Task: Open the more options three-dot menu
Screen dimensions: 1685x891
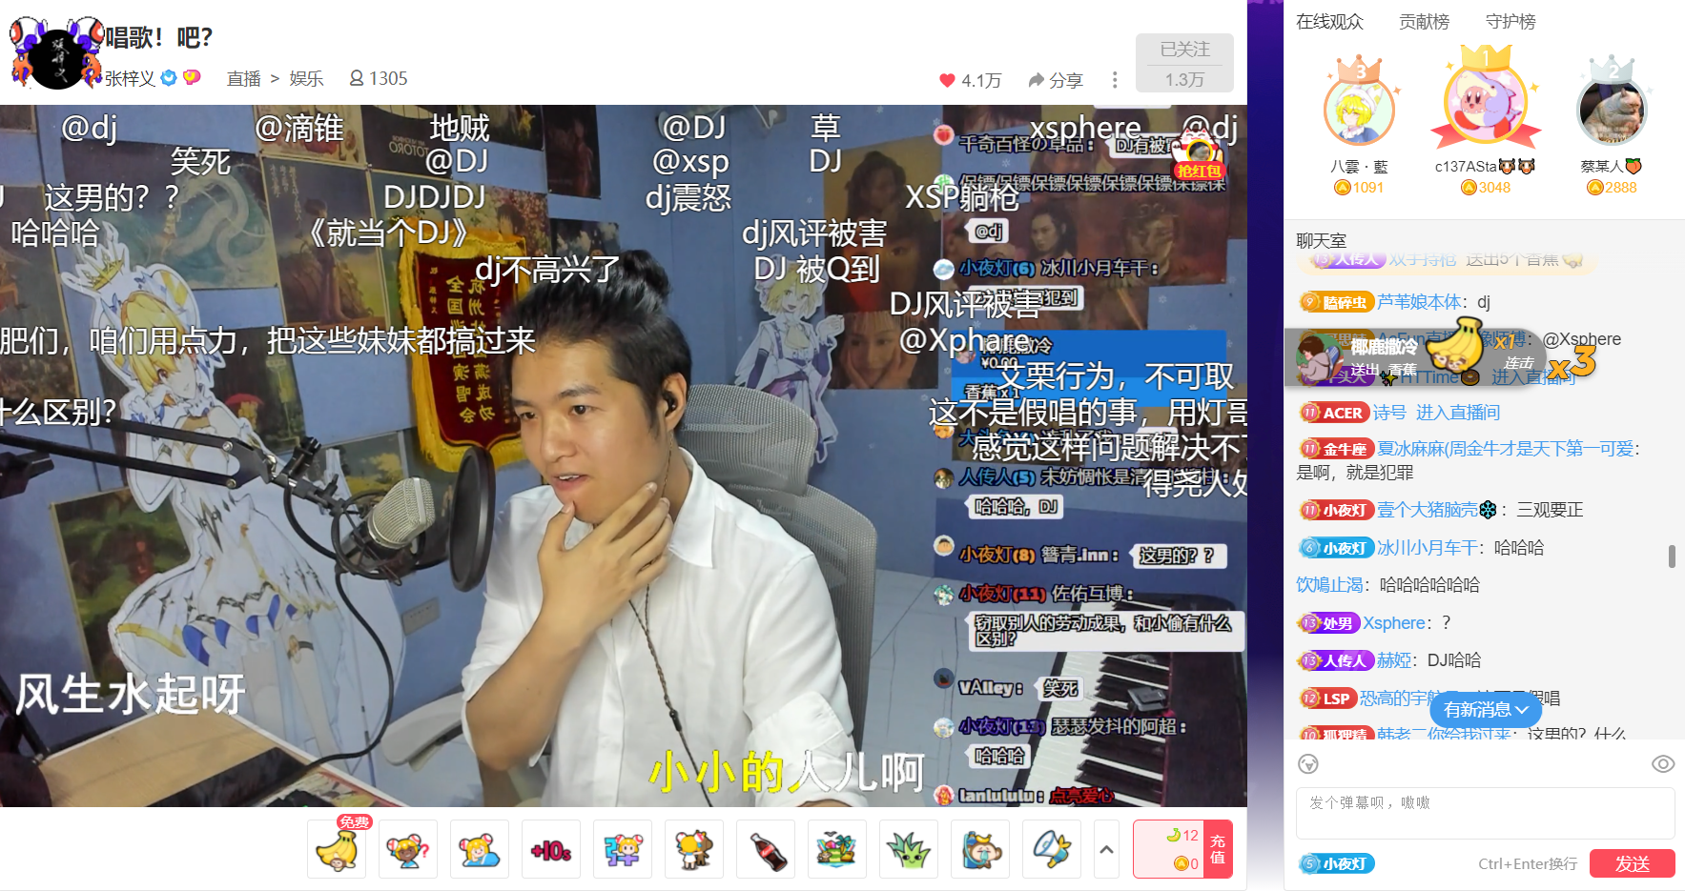Action: coord(1114,80)
